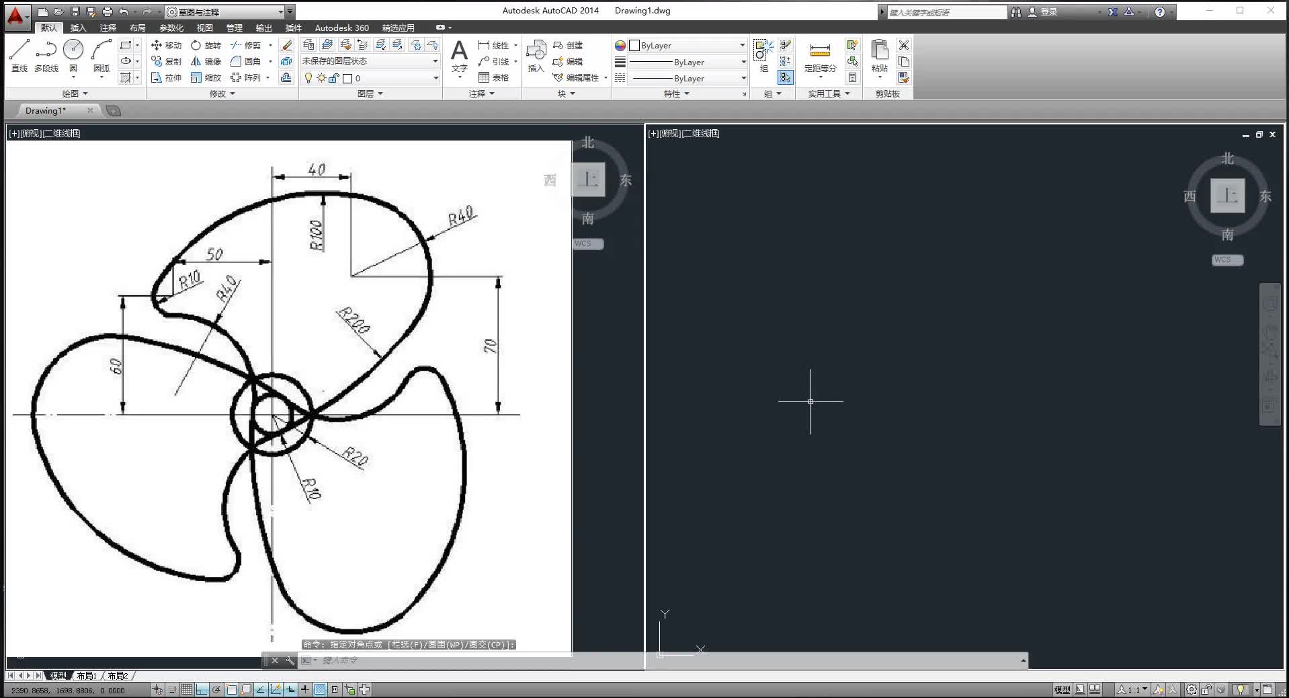The height and width of the screenshot is (698, 1289).
Task: Toggle ortho mode in status bar
Action: pyautogui.click(x=202, y=689)
